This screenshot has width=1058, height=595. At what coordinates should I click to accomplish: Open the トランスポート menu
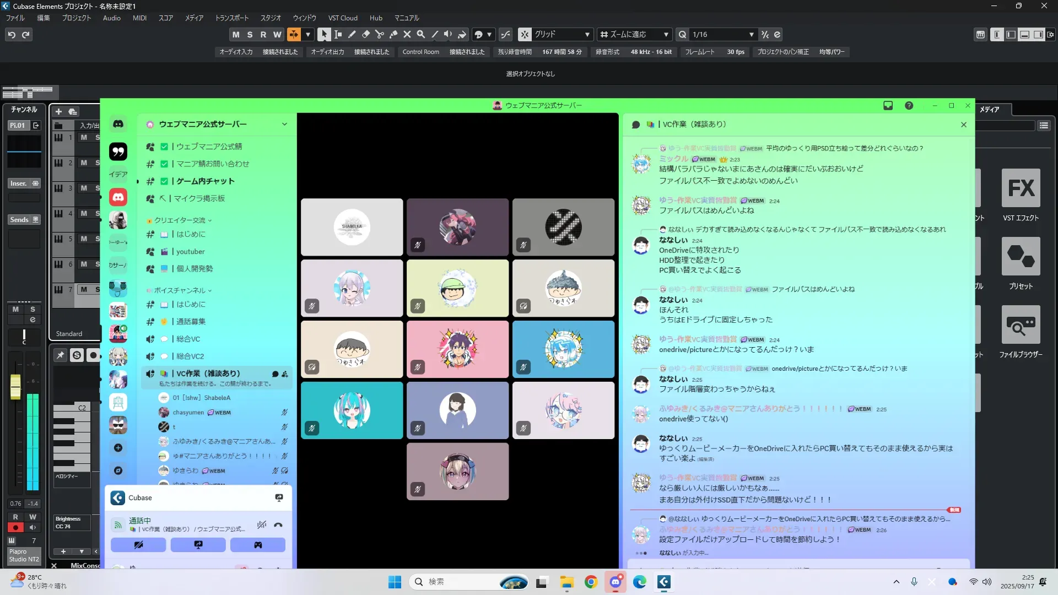pos(231,18)
